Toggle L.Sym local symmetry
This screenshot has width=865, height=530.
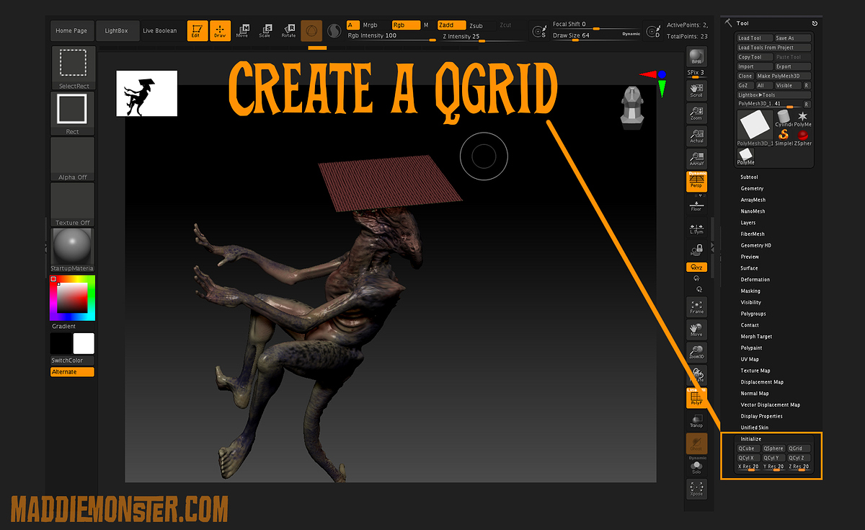click(696, 229)
